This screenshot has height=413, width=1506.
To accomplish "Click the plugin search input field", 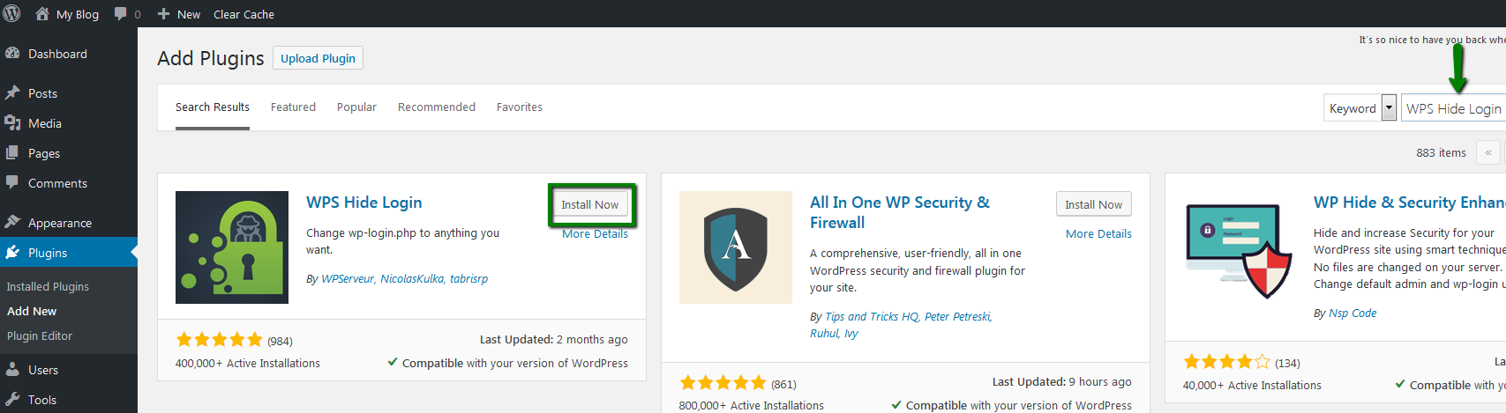I will pos(1453,107).
